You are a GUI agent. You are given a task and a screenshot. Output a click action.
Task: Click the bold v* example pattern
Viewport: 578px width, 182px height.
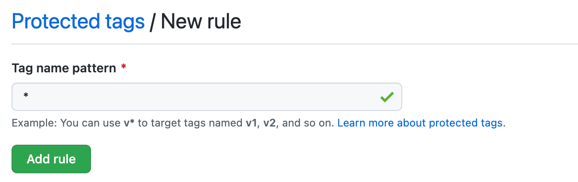(x=129, y=123)
